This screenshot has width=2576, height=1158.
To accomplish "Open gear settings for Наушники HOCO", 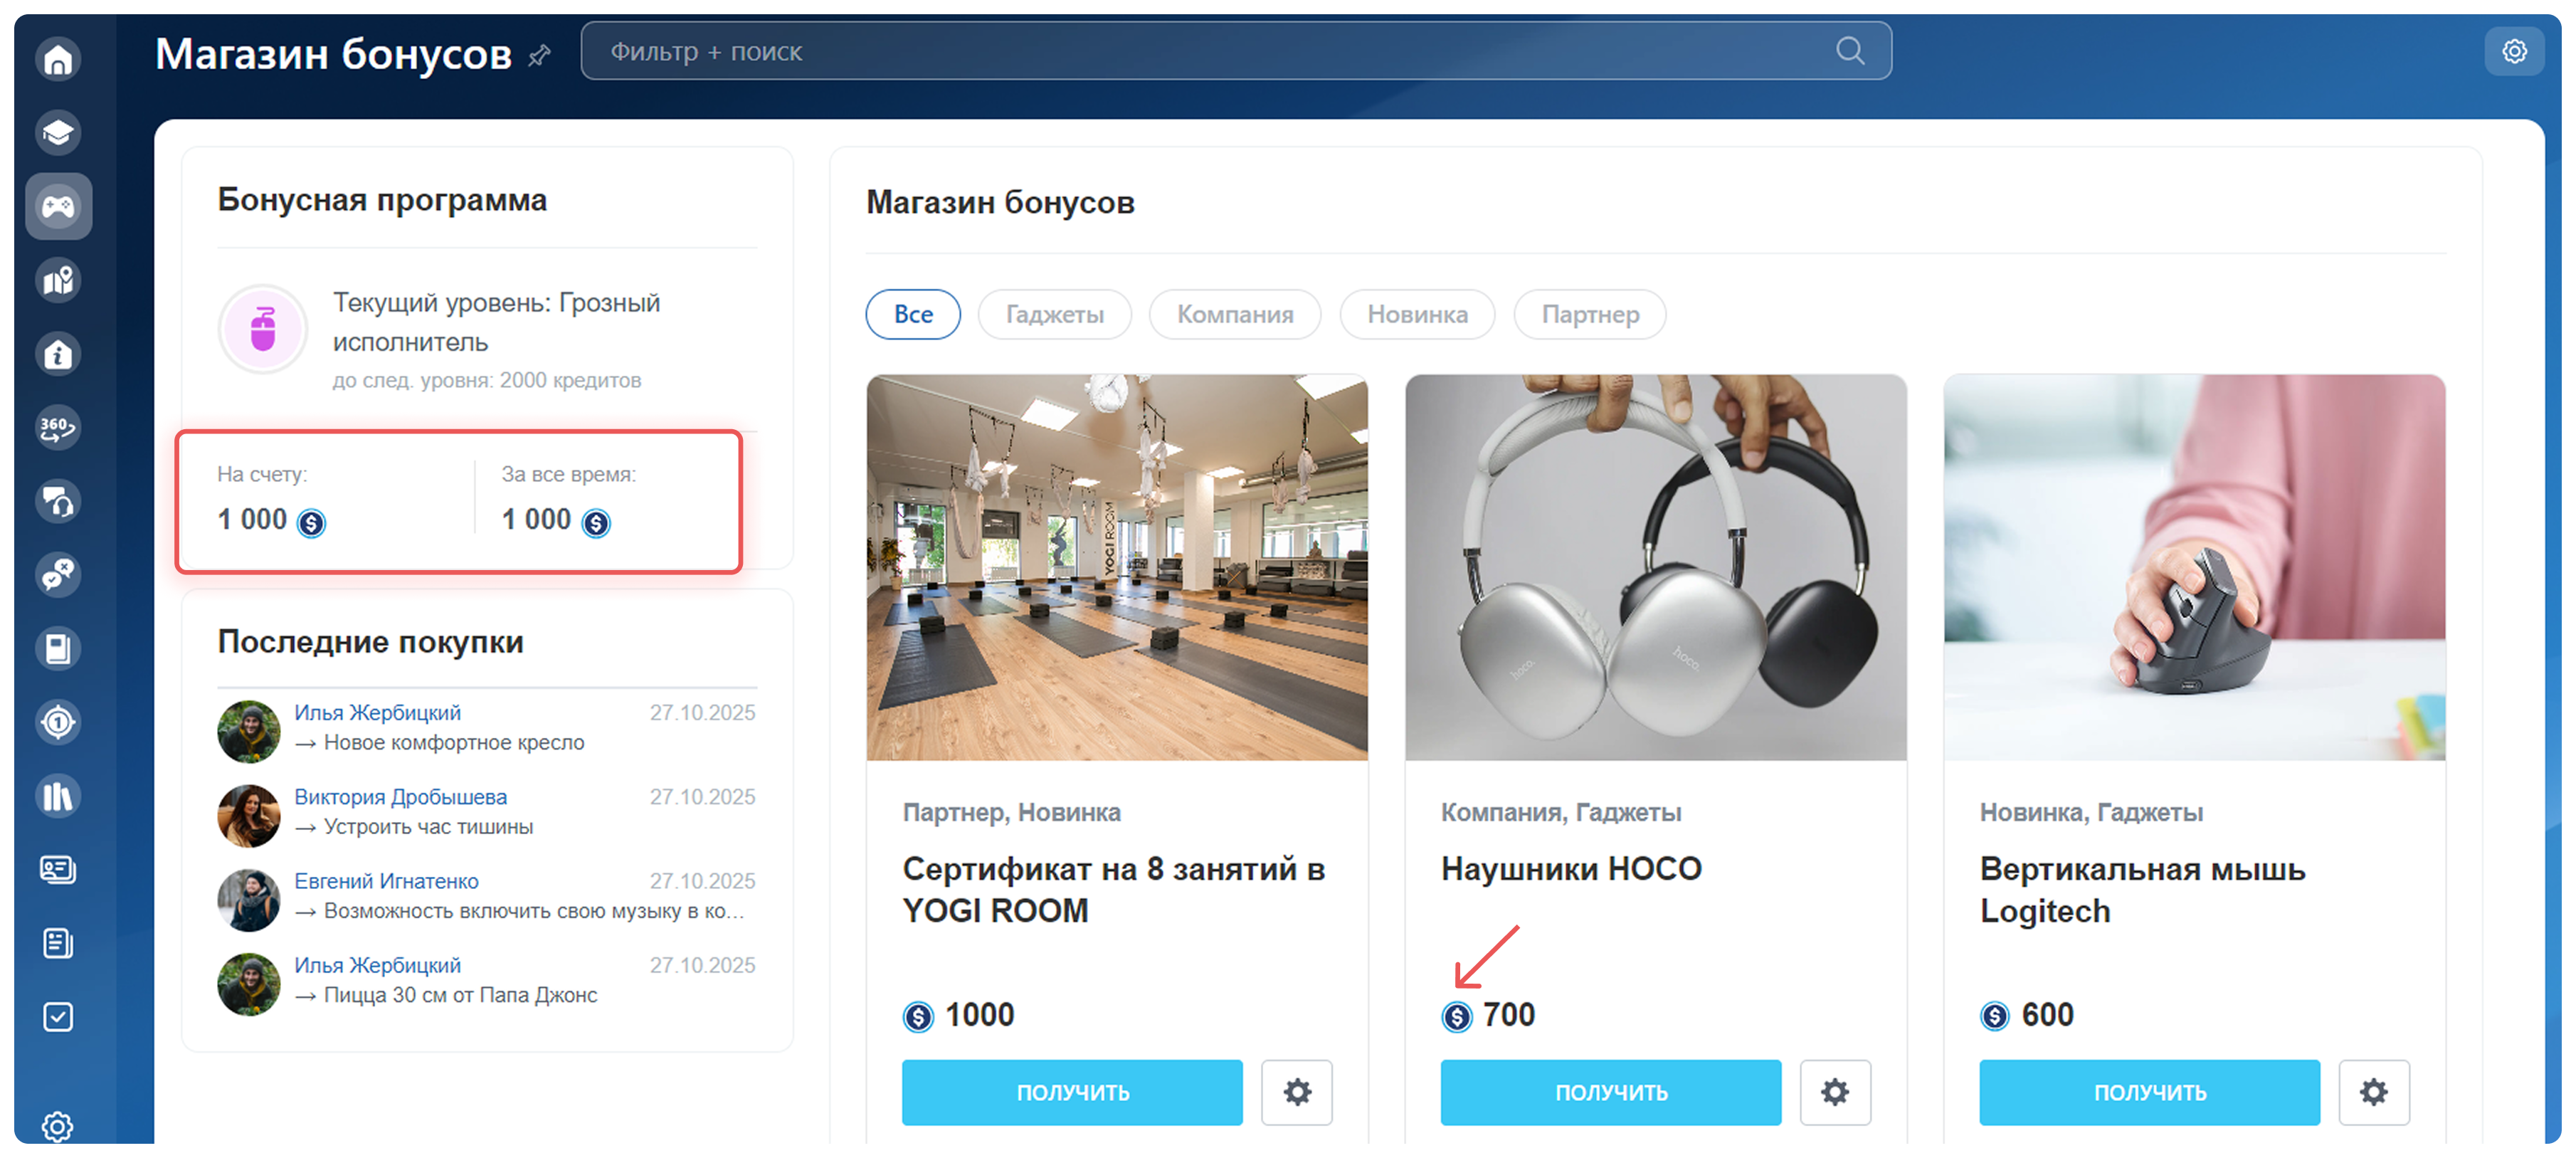I will (x=1834, y=1092).
